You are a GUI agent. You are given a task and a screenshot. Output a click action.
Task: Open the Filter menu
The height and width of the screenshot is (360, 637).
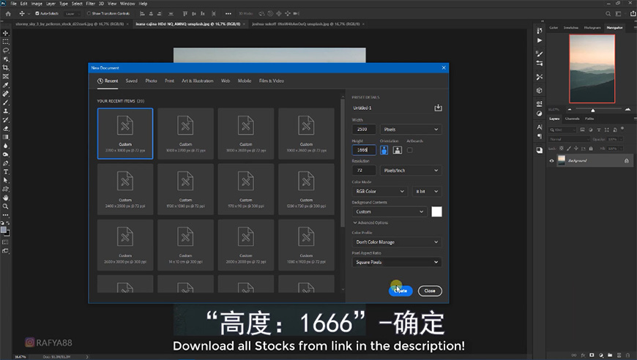[91, 4]
